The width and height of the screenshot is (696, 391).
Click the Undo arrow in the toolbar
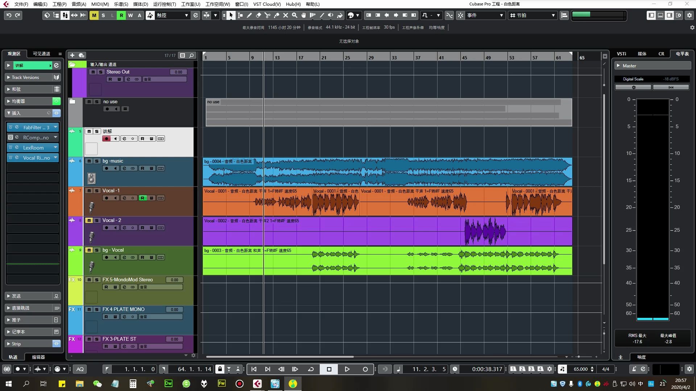9,15
